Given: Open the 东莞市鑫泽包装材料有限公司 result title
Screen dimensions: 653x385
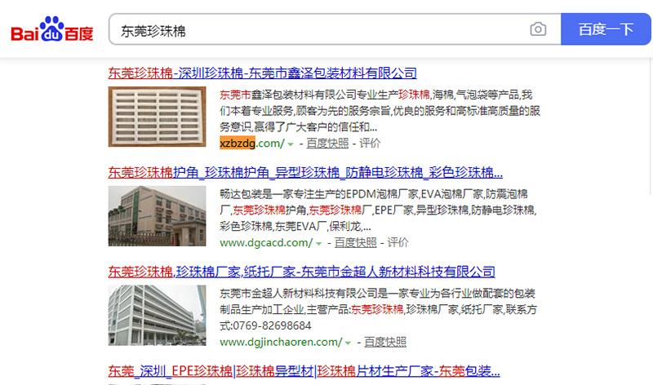Looking at the screenshot, I should point(262,73).
